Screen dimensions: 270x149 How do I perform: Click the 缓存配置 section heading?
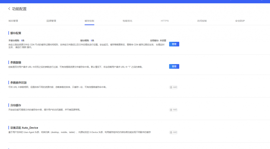point(16,33)
